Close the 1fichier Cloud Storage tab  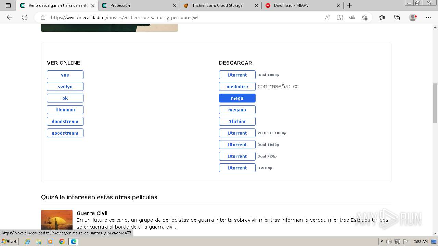click(x=257, y=5)
